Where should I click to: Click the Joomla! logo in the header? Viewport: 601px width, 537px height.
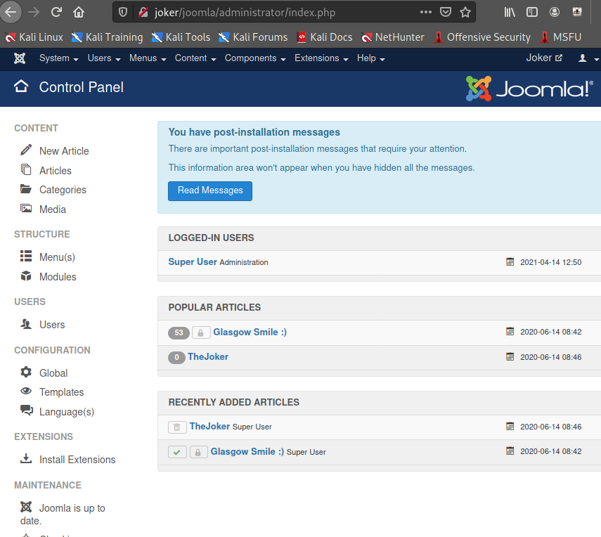(x=529, y=89)
